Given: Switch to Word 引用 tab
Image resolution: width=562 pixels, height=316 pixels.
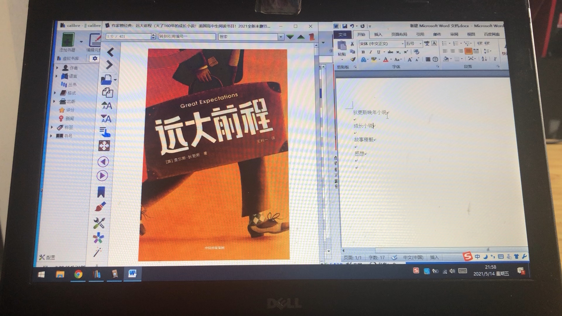Looking at the screenshot, I should coord(420,35).
